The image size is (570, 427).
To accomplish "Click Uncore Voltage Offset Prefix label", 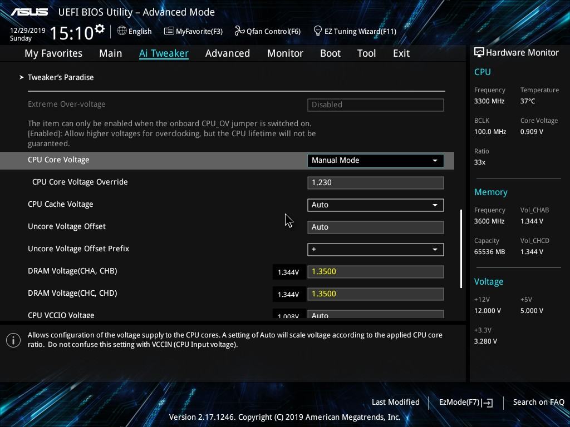I will tap(78, 249).
